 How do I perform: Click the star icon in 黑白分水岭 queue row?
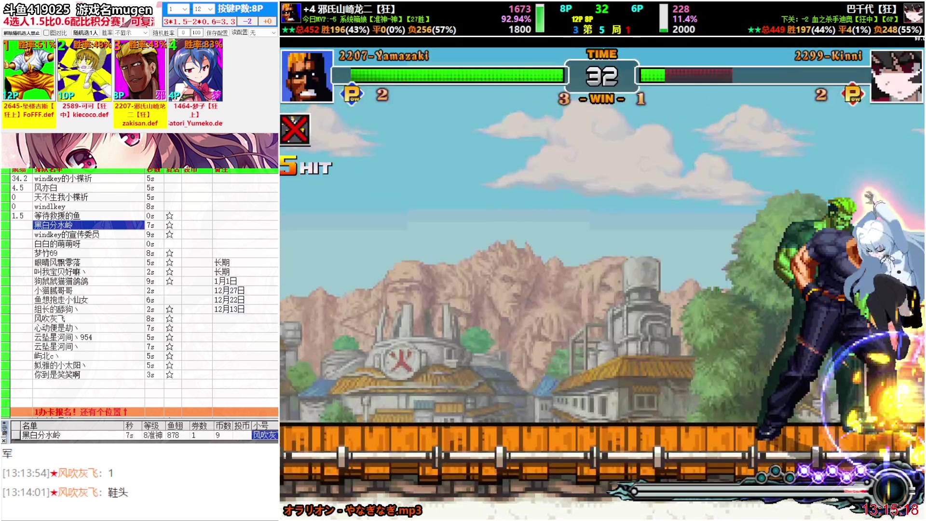(169, 225)
